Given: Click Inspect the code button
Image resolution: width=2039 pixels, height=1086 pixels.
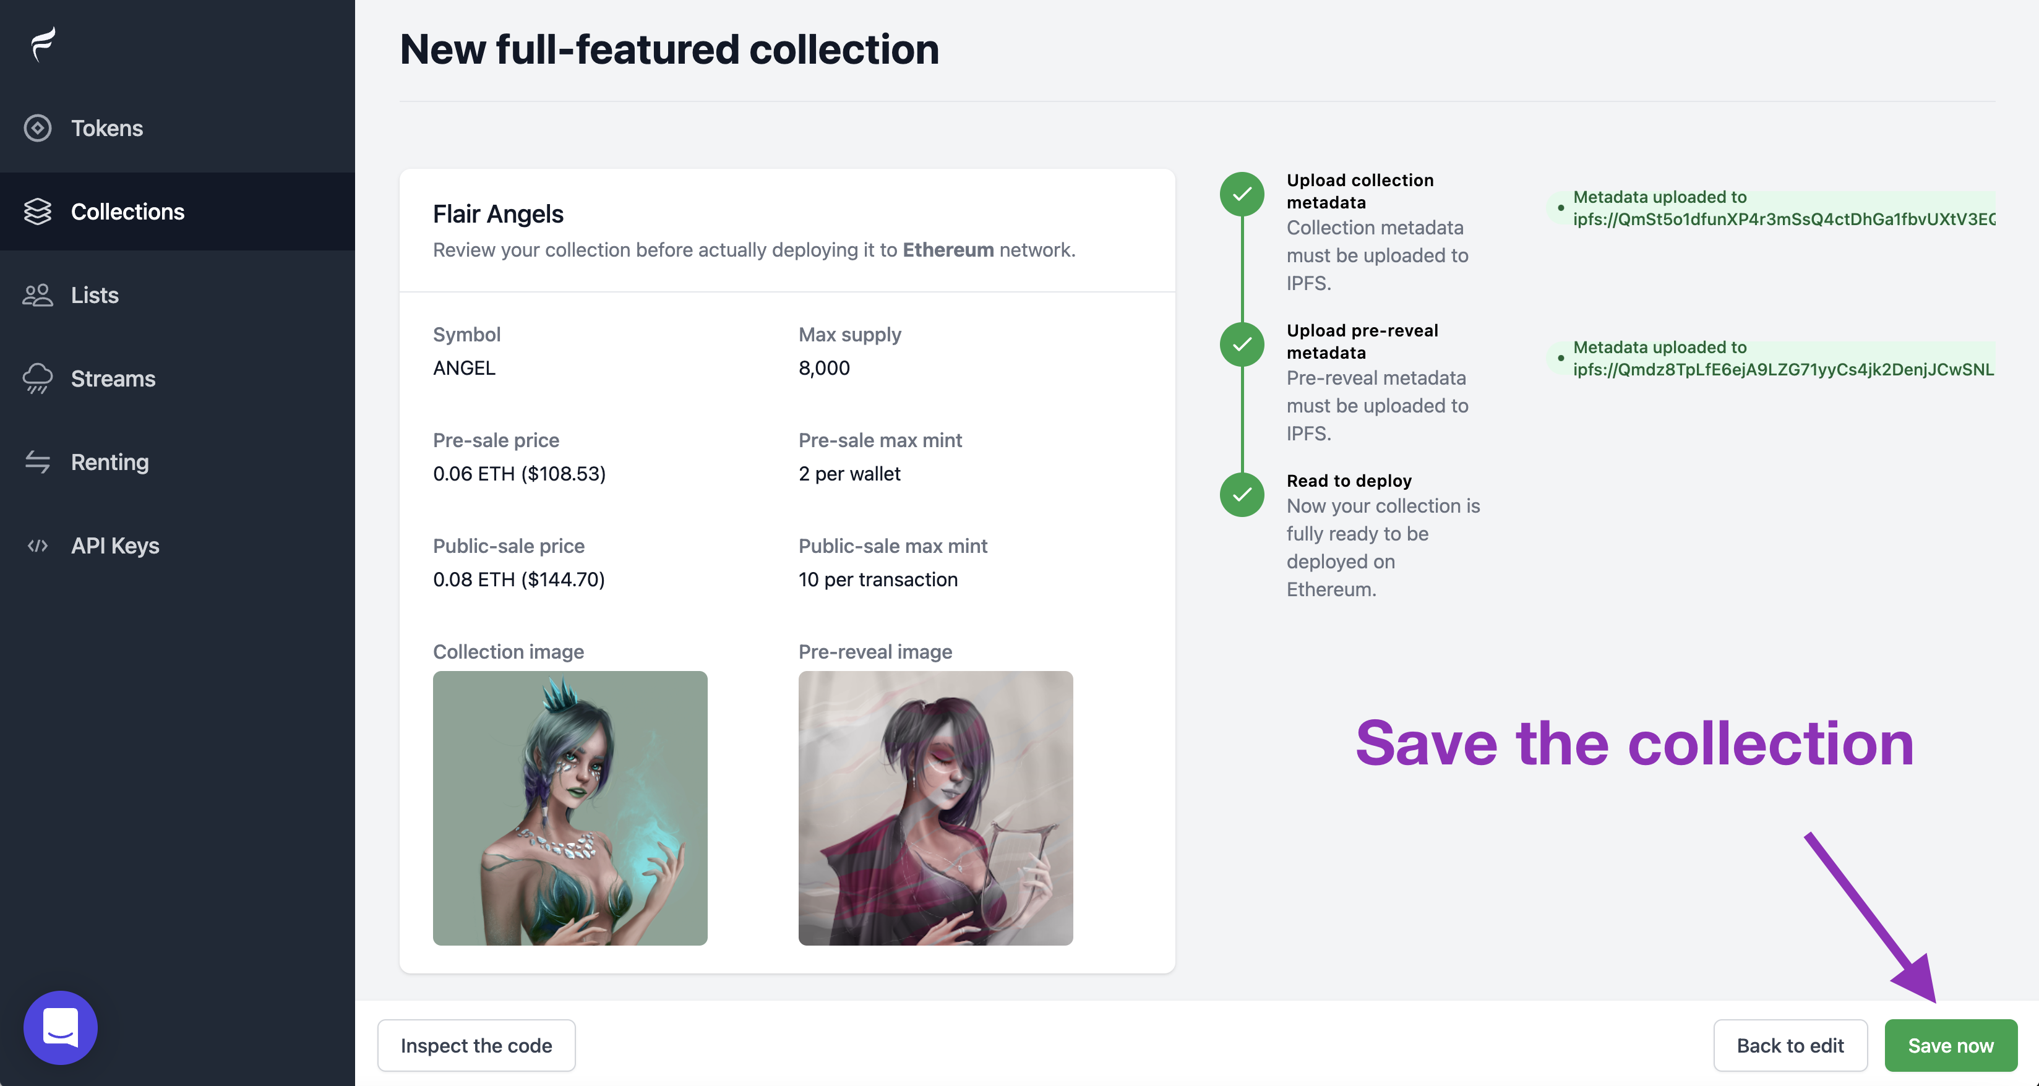Looking at the screenshot, I should tap(476, 1046).
